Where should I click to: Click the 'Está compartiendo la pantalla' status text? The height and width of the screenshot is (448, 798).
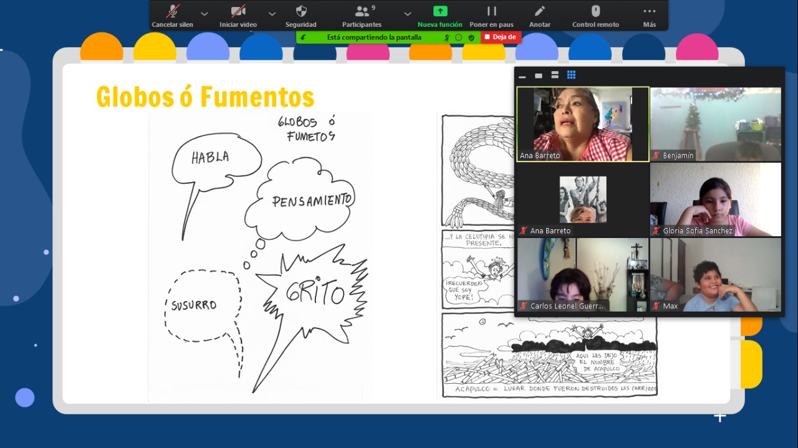click(x=374, y=37)
